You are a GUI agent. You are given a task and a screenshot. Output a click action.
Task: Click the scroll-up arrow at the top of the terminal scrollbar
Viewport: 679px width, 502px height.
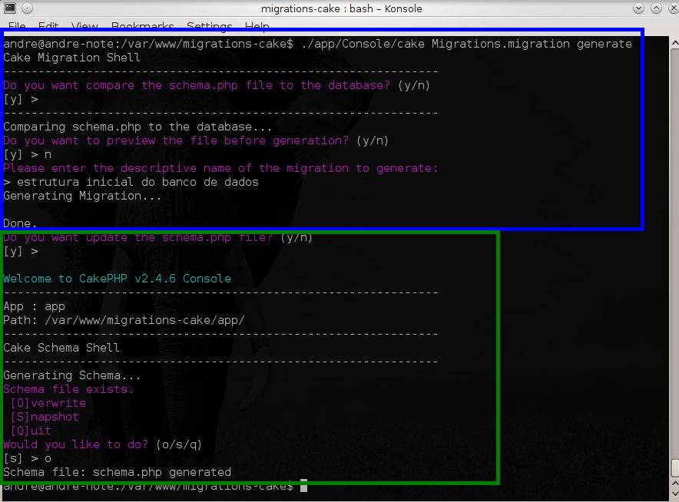pos(674,43)
